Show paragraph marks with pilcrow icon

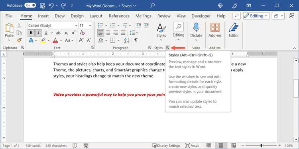coord(136,40)
